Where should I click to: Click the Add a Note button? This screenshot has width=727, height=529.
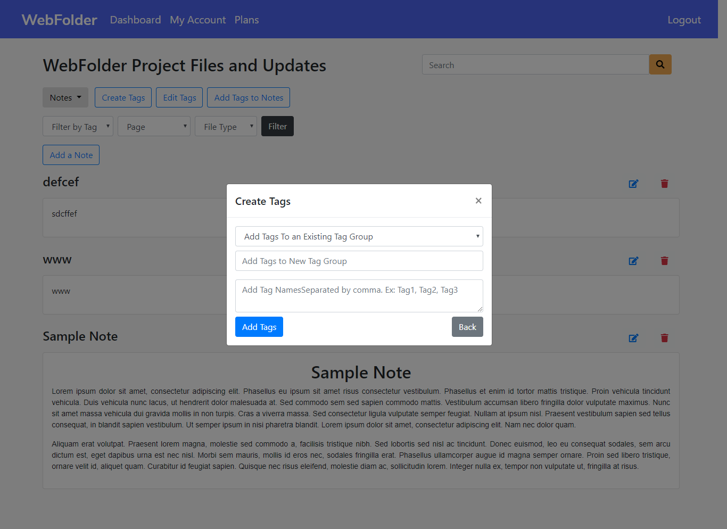tap(71, 155)
